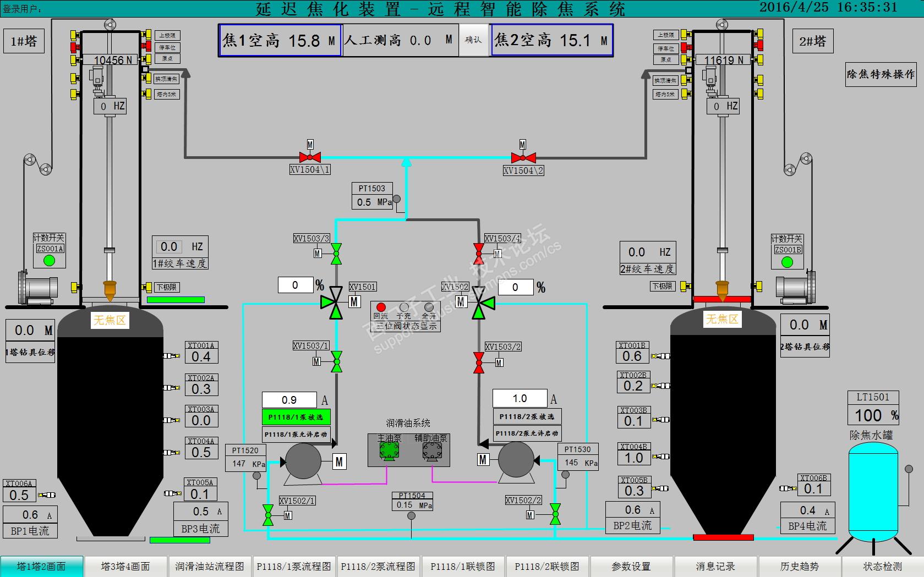Click the P1118/2泵被选 button
Viewport: 924px width, 577px height.
tap(527, 416)
